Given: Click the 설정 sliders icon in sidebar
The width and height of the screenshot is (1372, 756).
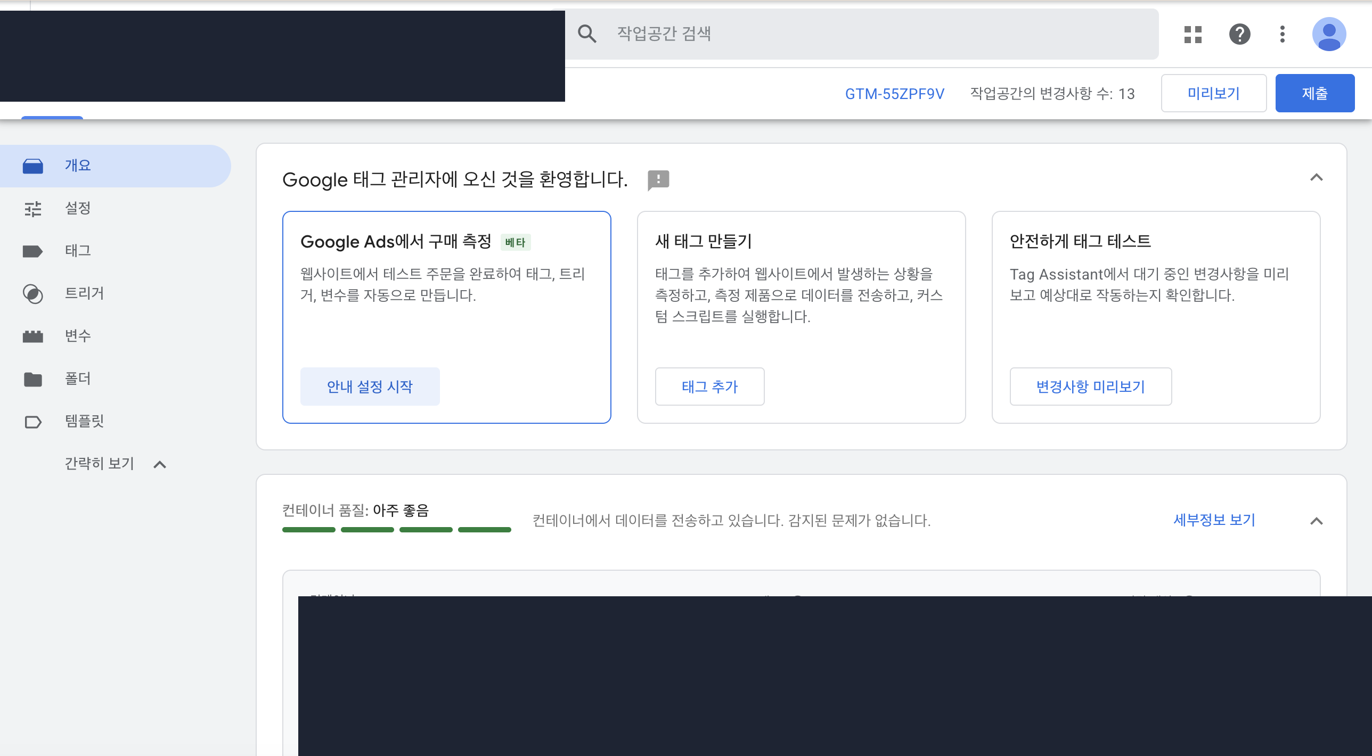Looking at the screenshot, I should 33,209.
